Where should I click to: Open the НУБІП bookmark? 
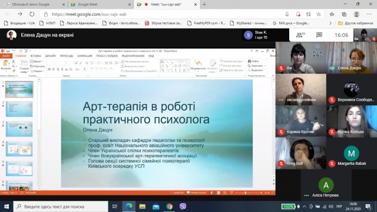click(48, 24)
